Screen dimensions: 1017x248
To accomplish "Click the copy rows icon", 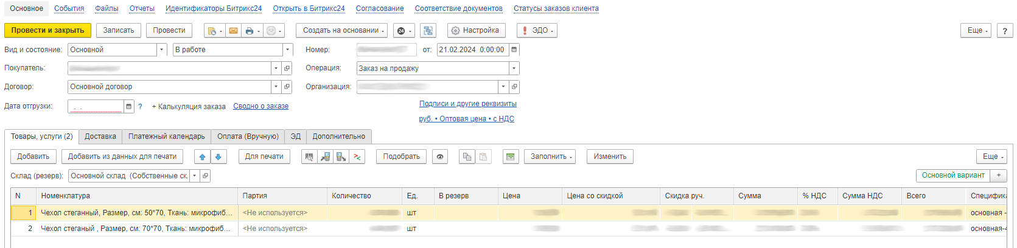I will (x=467, y=156).
